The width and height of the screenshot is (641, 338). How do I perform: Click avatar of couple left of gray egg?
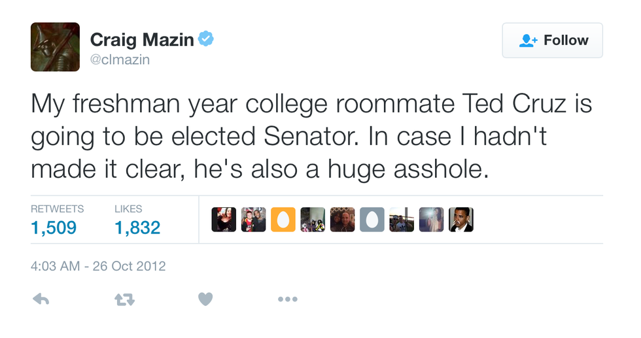point(342,220)
